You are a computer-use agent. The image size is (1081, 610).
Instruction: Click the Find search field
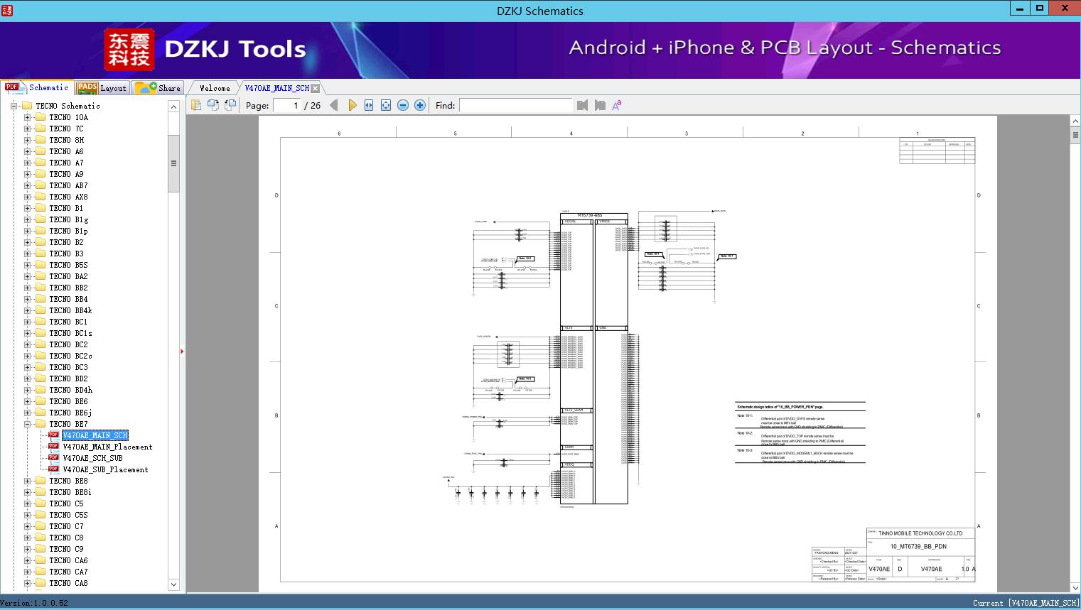(515, 105)
